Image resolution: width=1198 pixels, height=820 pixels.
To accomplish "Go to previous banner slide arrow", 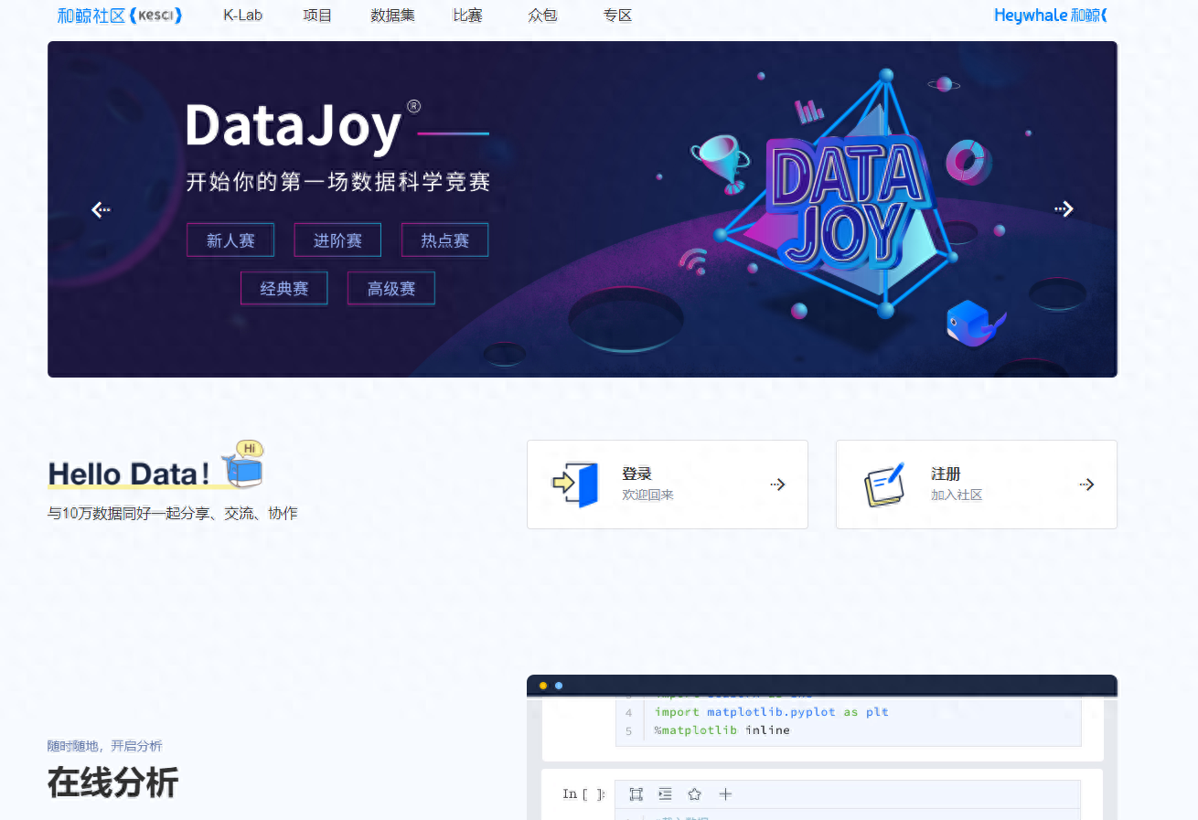I will pos(101,209).
